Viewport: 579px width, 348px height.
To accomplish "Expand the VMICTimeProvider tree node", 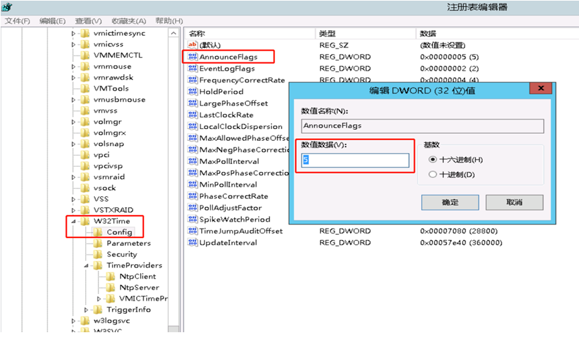I will [99, 299].
